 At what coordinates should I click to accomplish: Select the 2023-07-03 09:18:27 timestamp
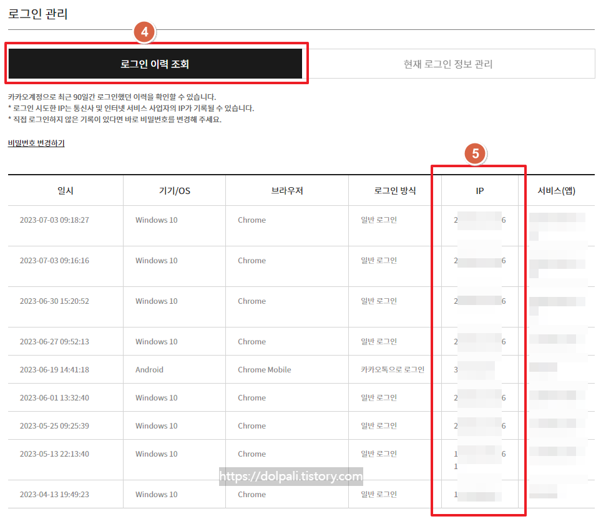pos(54,220)
